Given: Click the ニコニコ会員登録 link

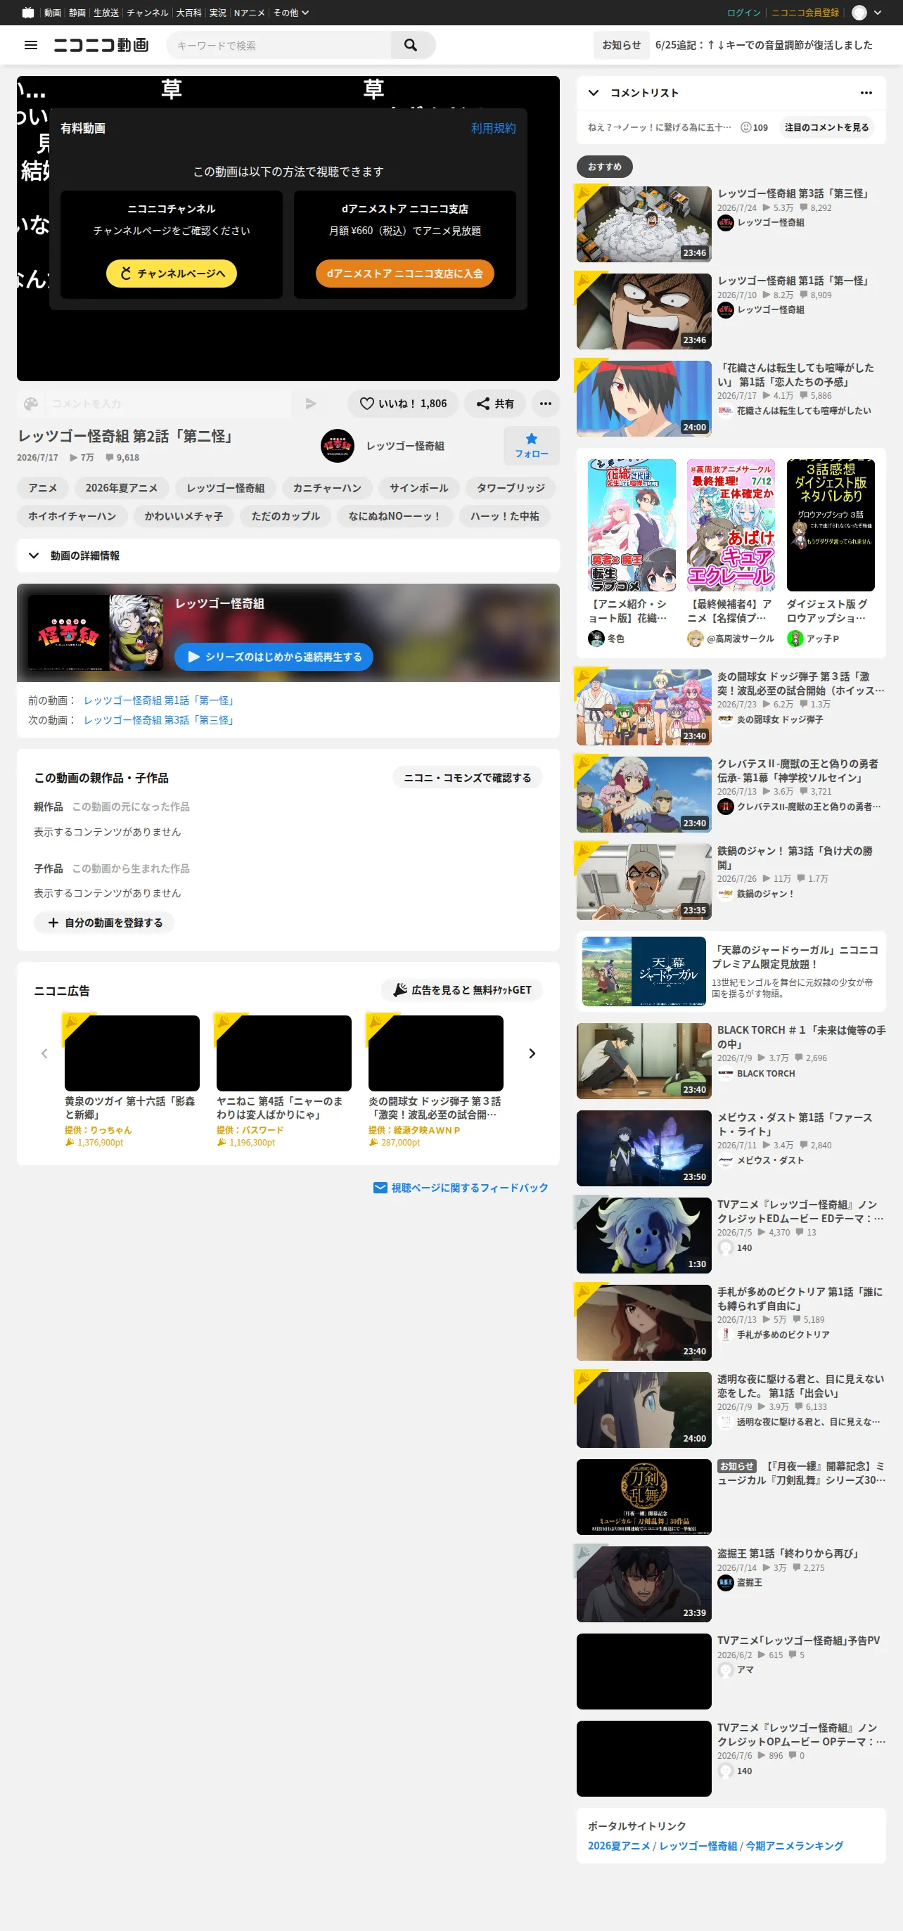Looking at the screenshot, I should pyautogui.click(x=805, y=13).
